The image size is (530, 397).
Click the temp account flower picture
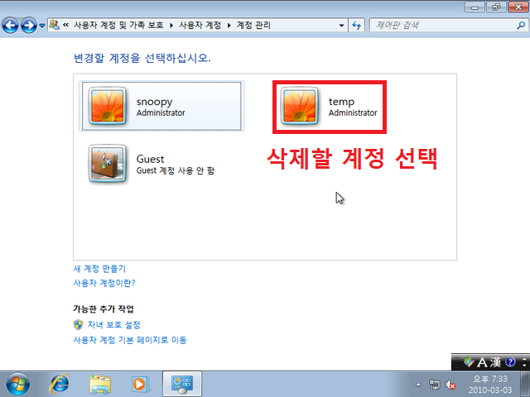pos(300,106)
